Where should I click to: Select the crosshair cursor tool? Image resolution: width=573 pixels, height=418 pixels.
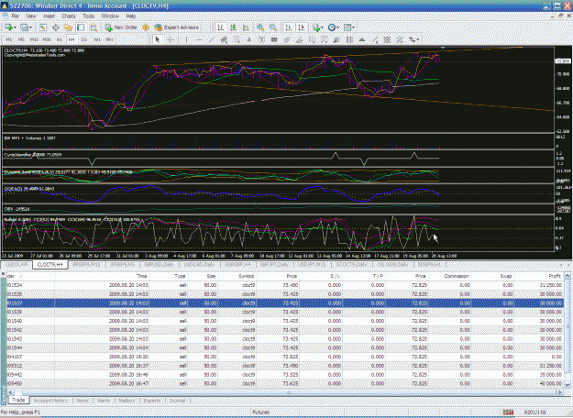(x=170, y=39)
